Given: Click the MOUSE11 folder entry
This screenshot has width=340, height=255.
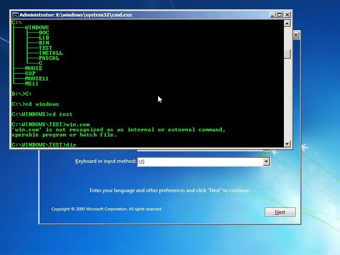Looking at the screenshot, I should (37, 79).
